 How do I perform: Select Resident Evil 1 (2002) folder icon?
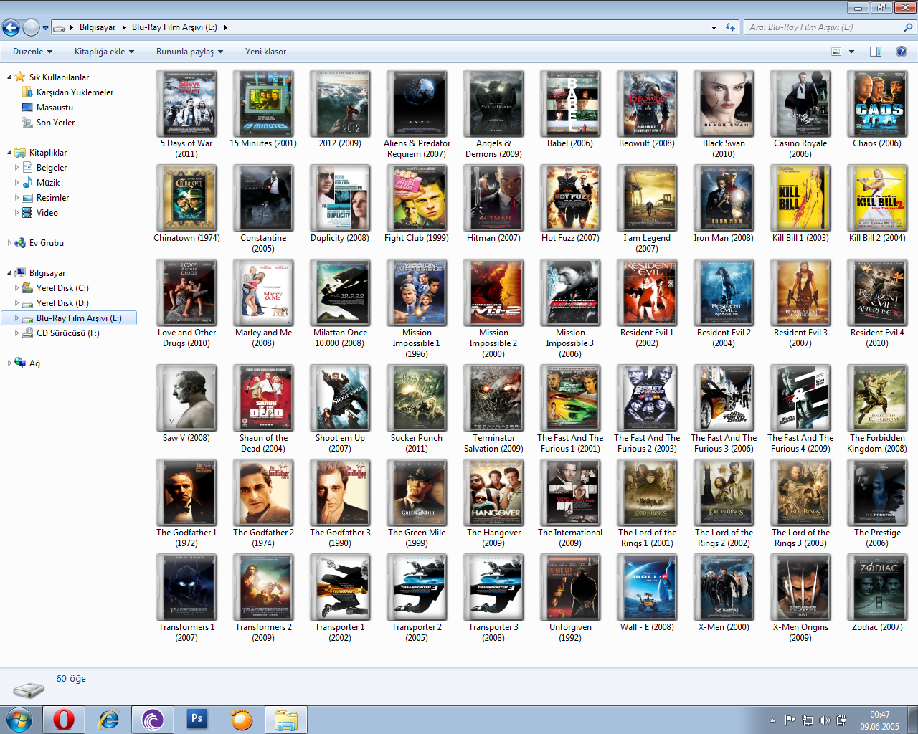pos(648,293)
